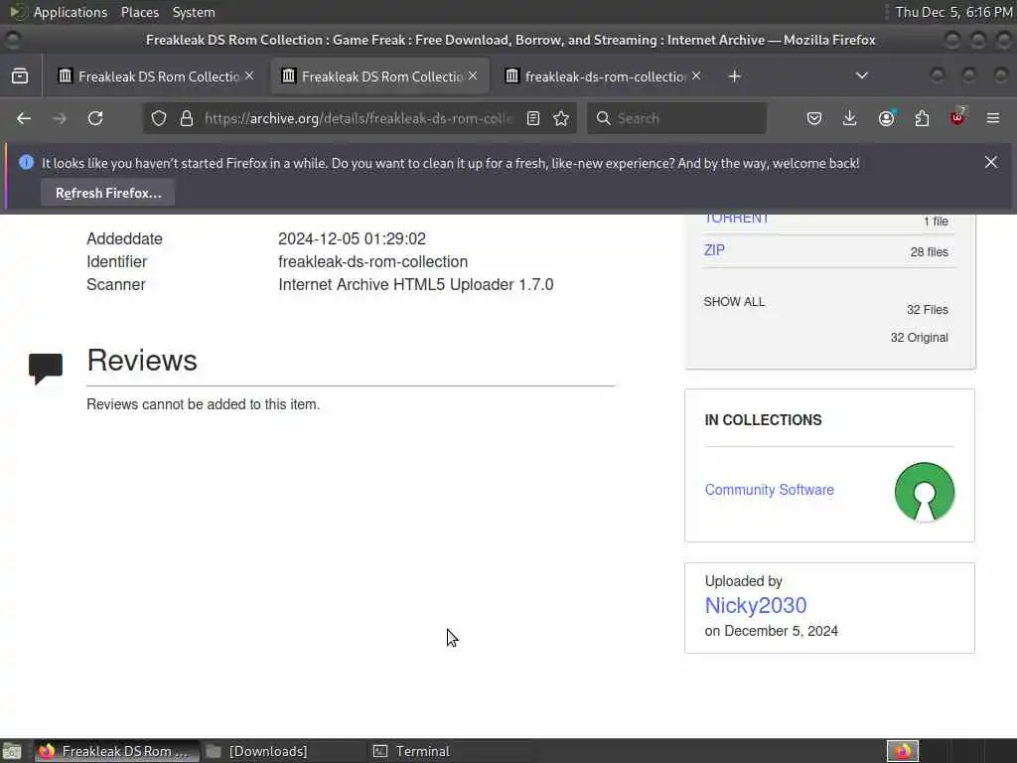Click the Reviews speech bubble icon
The width and height of the screenshot is (1017, 763).
click(x=46, y=369)
